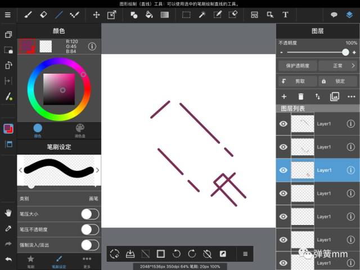Click the saturation square in color wheel
The width and height of the screenshot is (360, 270).
coord(59,89)
